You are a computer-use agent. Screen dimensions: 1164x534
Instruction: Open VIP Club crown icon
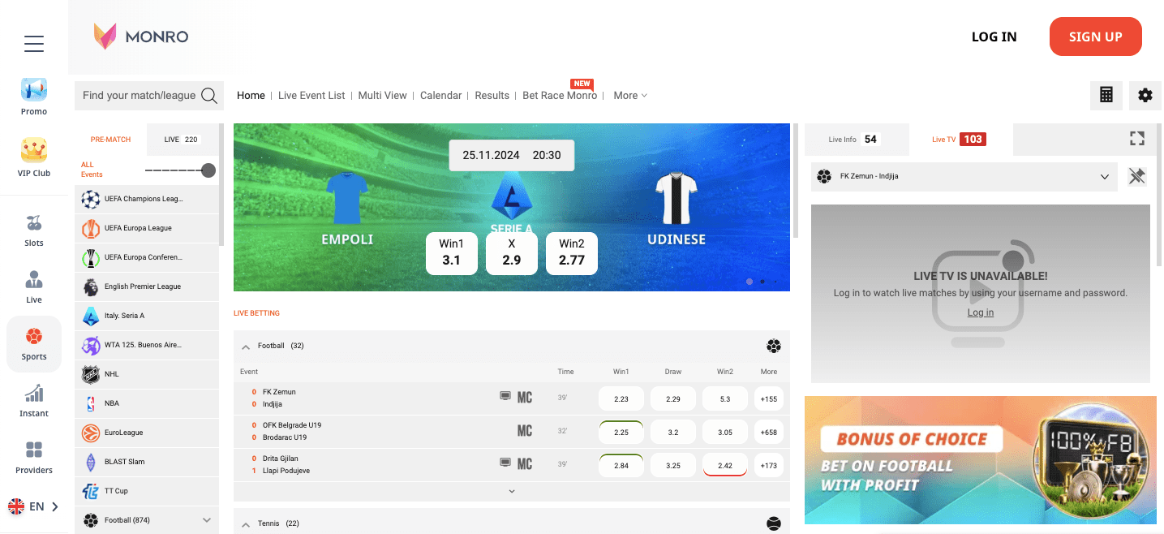point(34,157)
